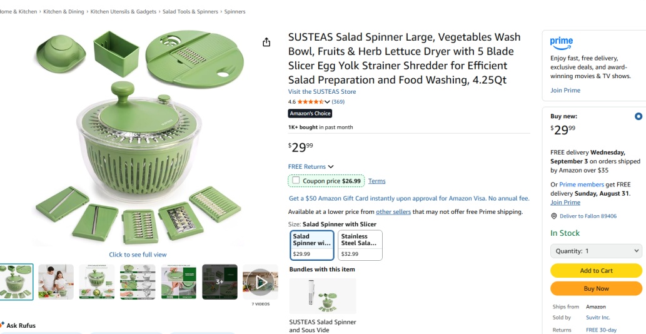Image resolution: width=646 pixels, height=334 pixels.
Task: Click the star rating icons
Action: [310, 102]
